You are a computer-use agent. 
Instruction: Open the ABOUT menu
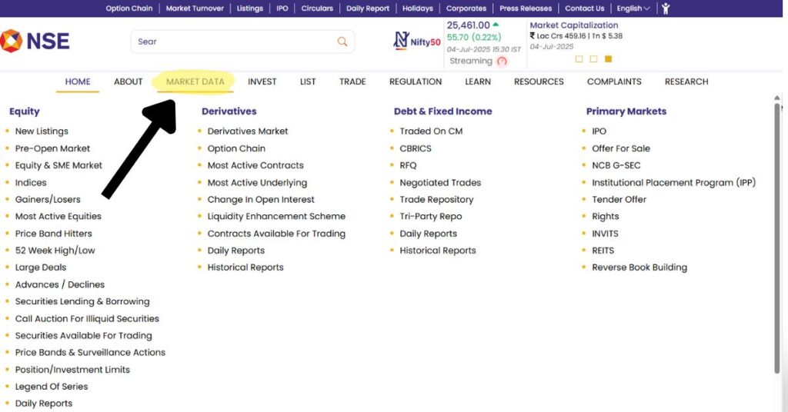tap(129, 81)
